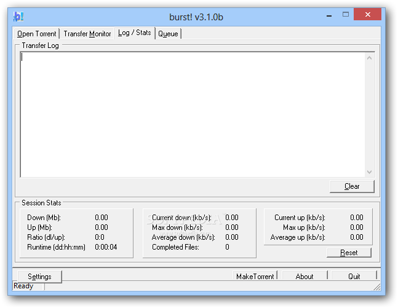Click the Completed Files: label
The width and height of the screenshot is (398, 308).
(175, 247)
